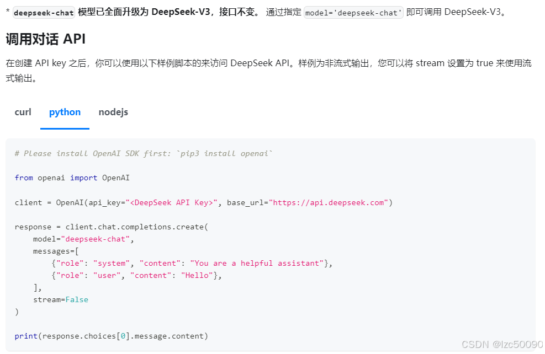The width and height of the screenshot is (545, 354).
Task: Switch to the nodejs tab
Action: pos(113,112)
